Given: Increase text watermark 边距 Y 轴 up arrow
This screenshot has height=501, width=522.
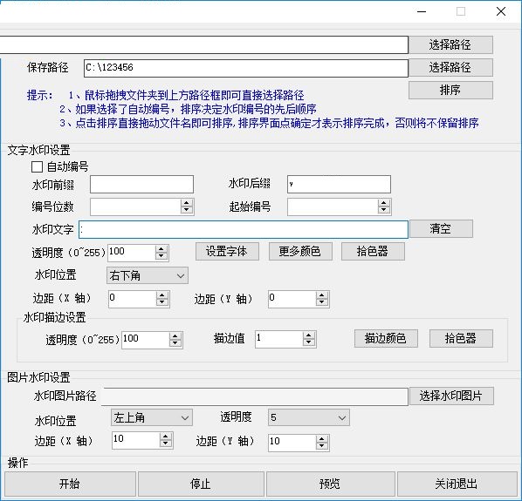Looking at the screenshot, I should (322, 295).
